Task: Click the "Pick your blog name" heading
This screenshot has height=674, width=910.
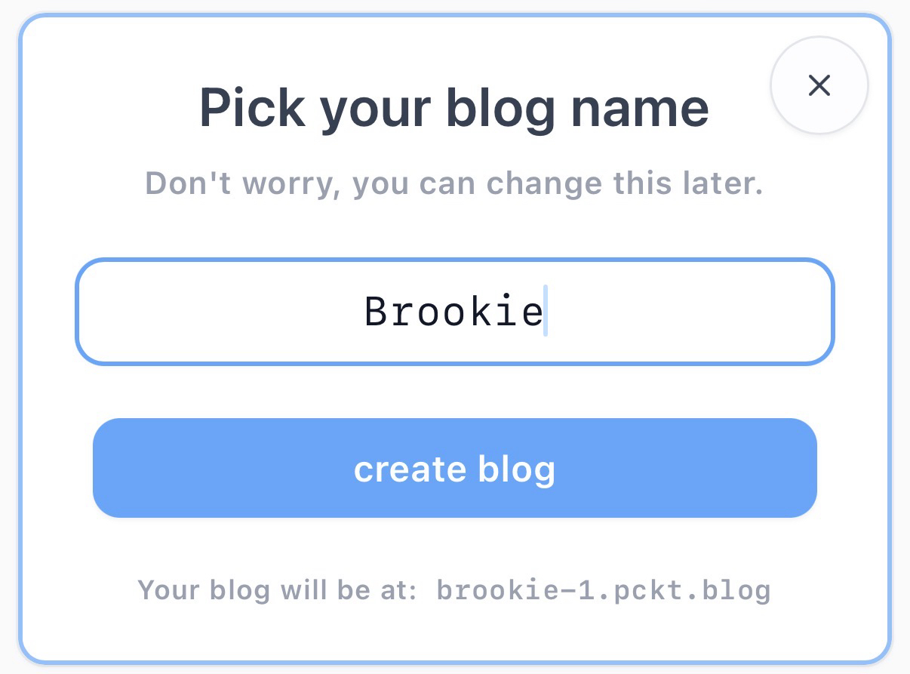Action: (453, 108)
